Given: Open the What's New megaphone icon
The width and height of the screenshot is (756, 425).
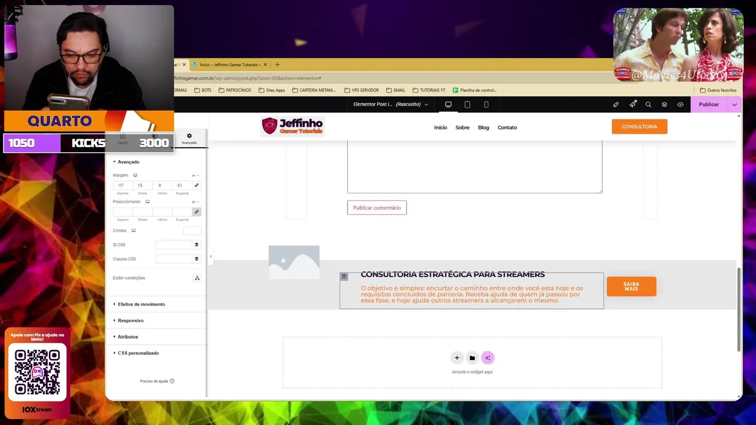Looking at the screenshot, I should 633,104.
